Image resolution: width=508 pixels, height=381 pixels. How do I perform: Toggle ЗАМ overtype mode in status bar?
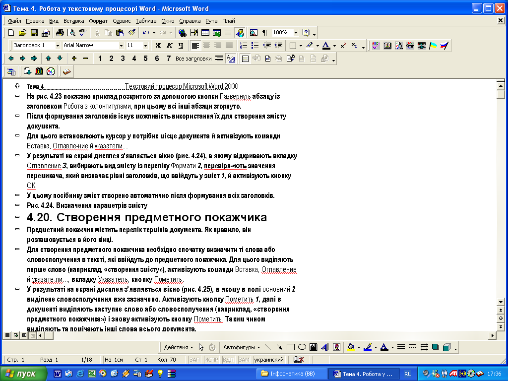244,360
